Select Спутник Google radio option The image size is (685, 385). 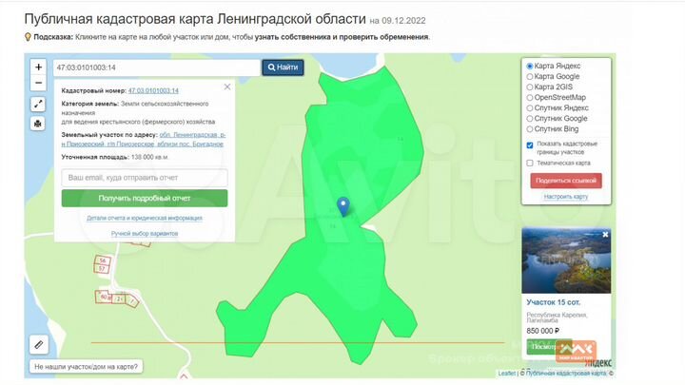[x=530, y=118]
